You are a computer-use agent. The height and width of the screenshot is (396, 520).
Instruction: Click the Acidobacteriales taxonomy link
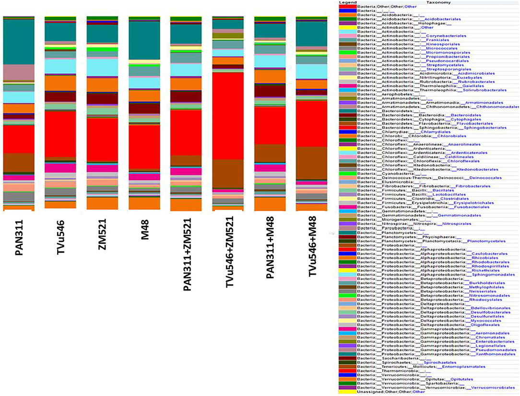pos(442,19)
